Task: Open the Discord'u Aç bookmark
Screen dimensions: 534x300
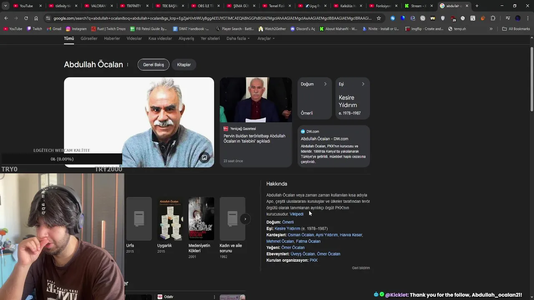Action: [302, 29]
